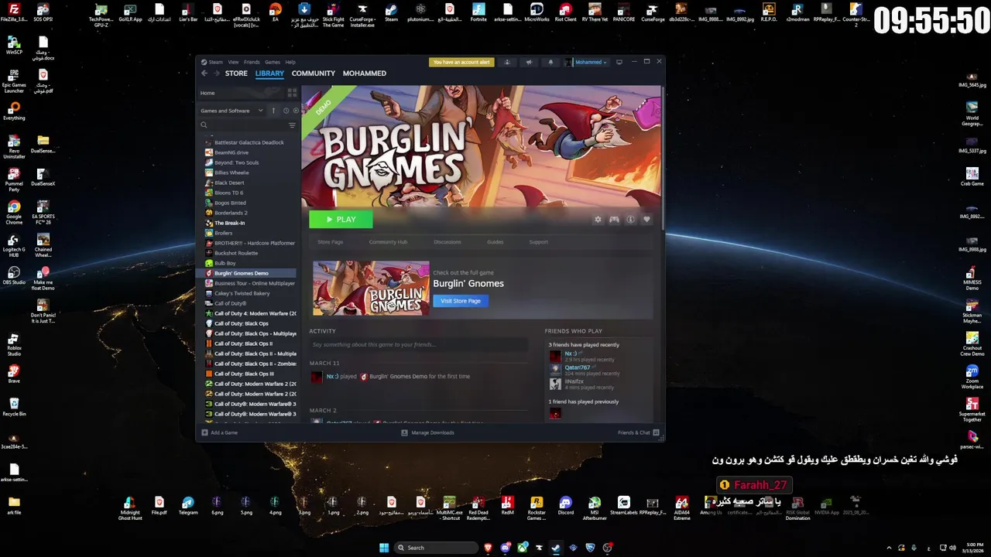Click the Burglin' Gnomes full game thumbnail
The height and width of the screenshot is (557, 991).
tap(371, 288)
